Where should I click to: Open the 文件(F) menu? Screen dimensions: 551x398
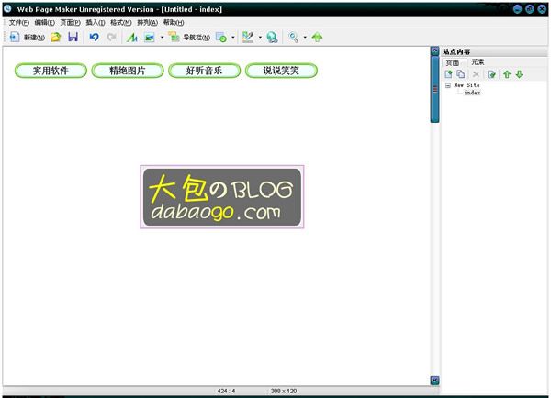18,22
